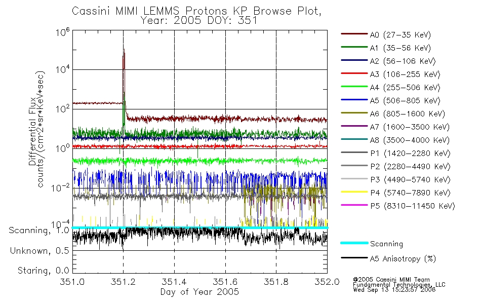Click the A5 Anisotropy (%) legend label

tap(403, 259)
